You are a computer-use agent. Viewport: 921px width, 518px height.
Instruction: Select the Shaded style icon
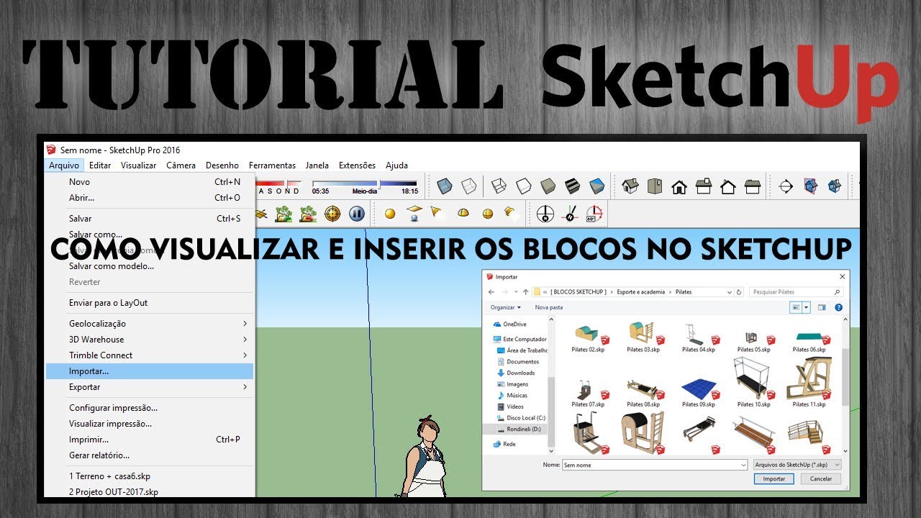pyautogui.click(x=548, y=186)
